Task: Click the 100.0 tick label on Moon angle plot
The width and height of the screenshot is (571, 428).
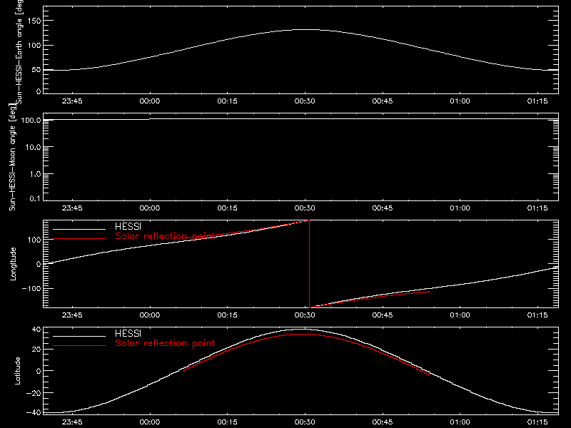Action: 31,120
